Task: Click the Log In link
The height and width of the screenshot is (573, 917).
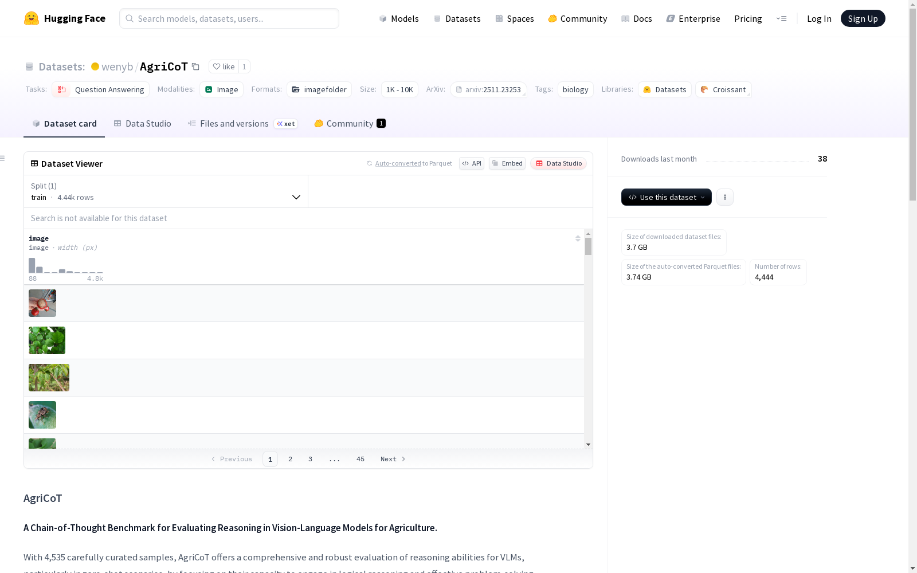Action: [819, 18]
